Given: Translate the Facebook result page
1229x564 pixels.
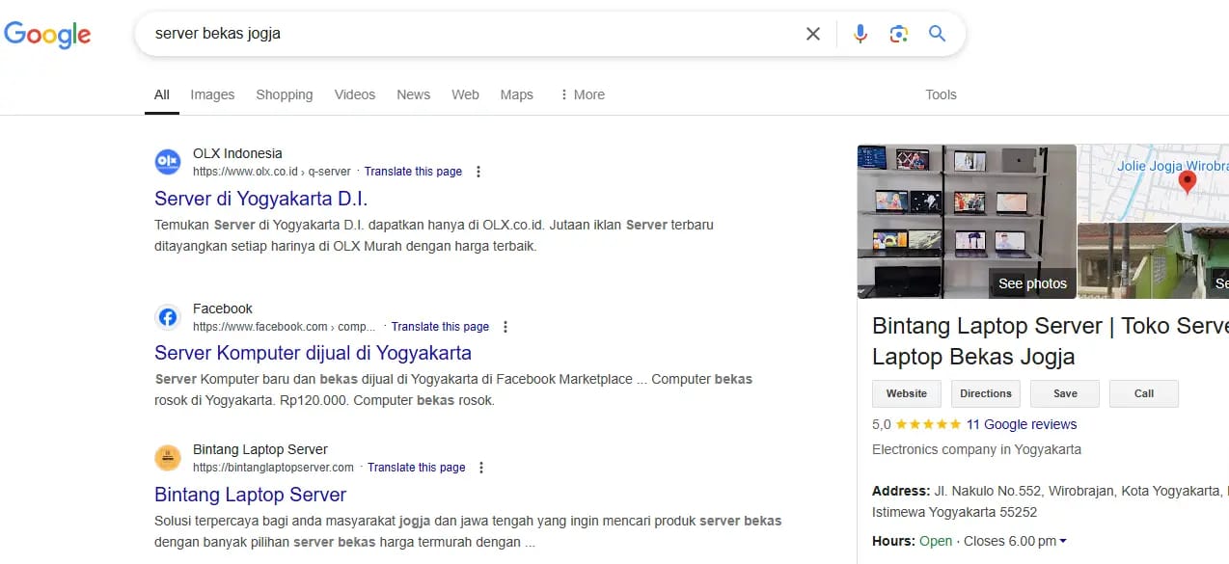Looking at the screenshot, I should point(440,327).
